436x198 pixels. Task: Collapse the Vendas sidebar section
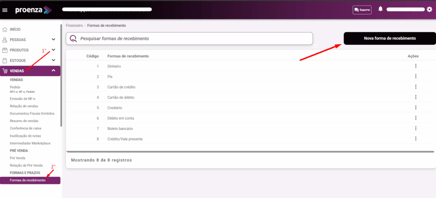tap(53, 71)
